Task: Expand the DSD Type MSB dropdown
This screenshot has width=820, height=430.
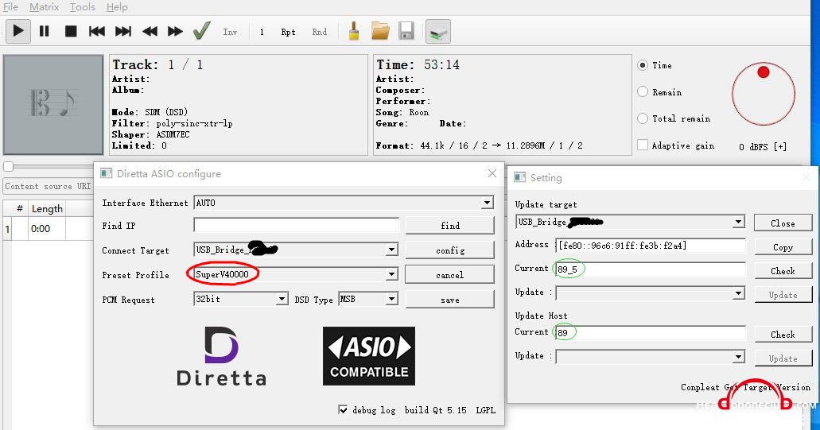Action: pyautogui.click(x=391, y=299)
